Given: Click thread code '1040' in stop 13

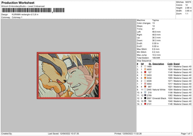Looking at the screenshot, I should [170, 101].
